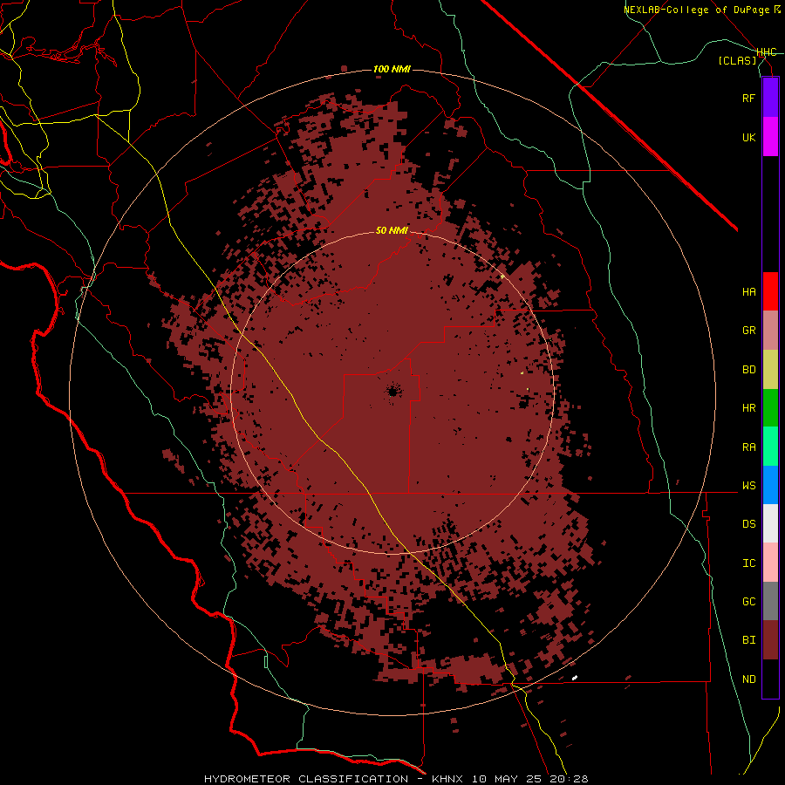Click the RF purple legend swatch
The image size is (785, 785).
[770, 98]
